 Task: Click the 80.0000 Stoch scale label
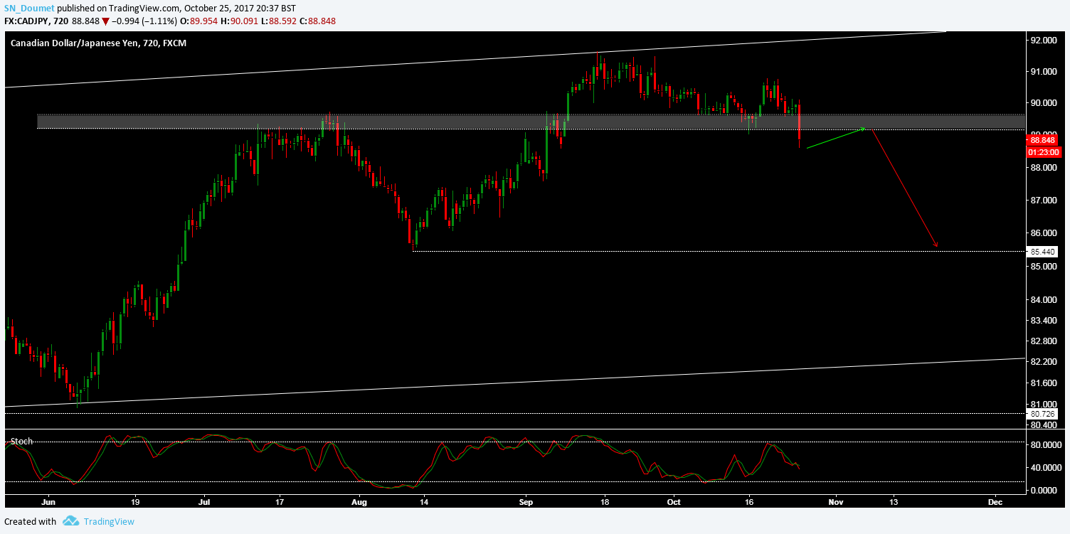click(1045, 445)
